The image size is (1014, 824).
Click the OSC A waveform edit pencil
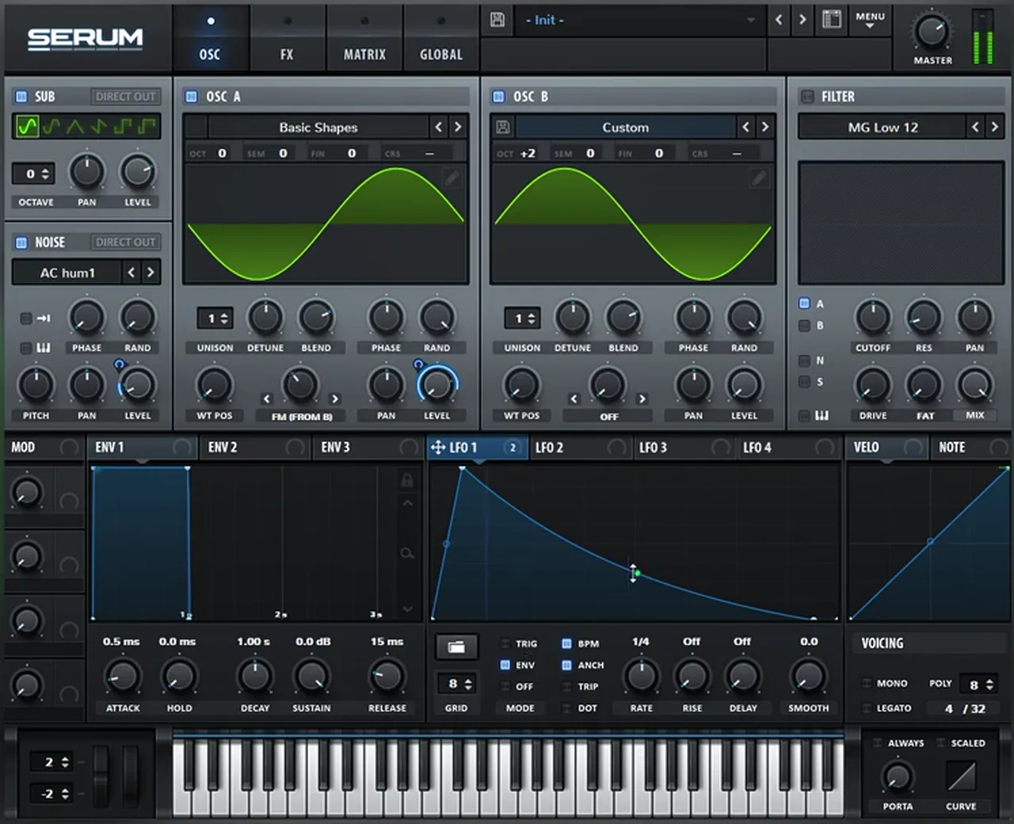coord(452,178)
